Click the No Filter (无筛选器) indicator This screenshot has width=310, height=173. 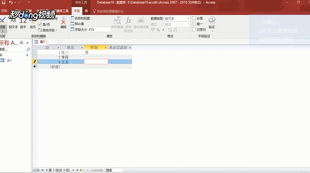(x=95, y=170)
